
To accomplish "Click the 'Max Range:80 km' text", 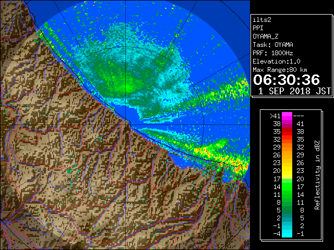I will click(x=280, y=70).
